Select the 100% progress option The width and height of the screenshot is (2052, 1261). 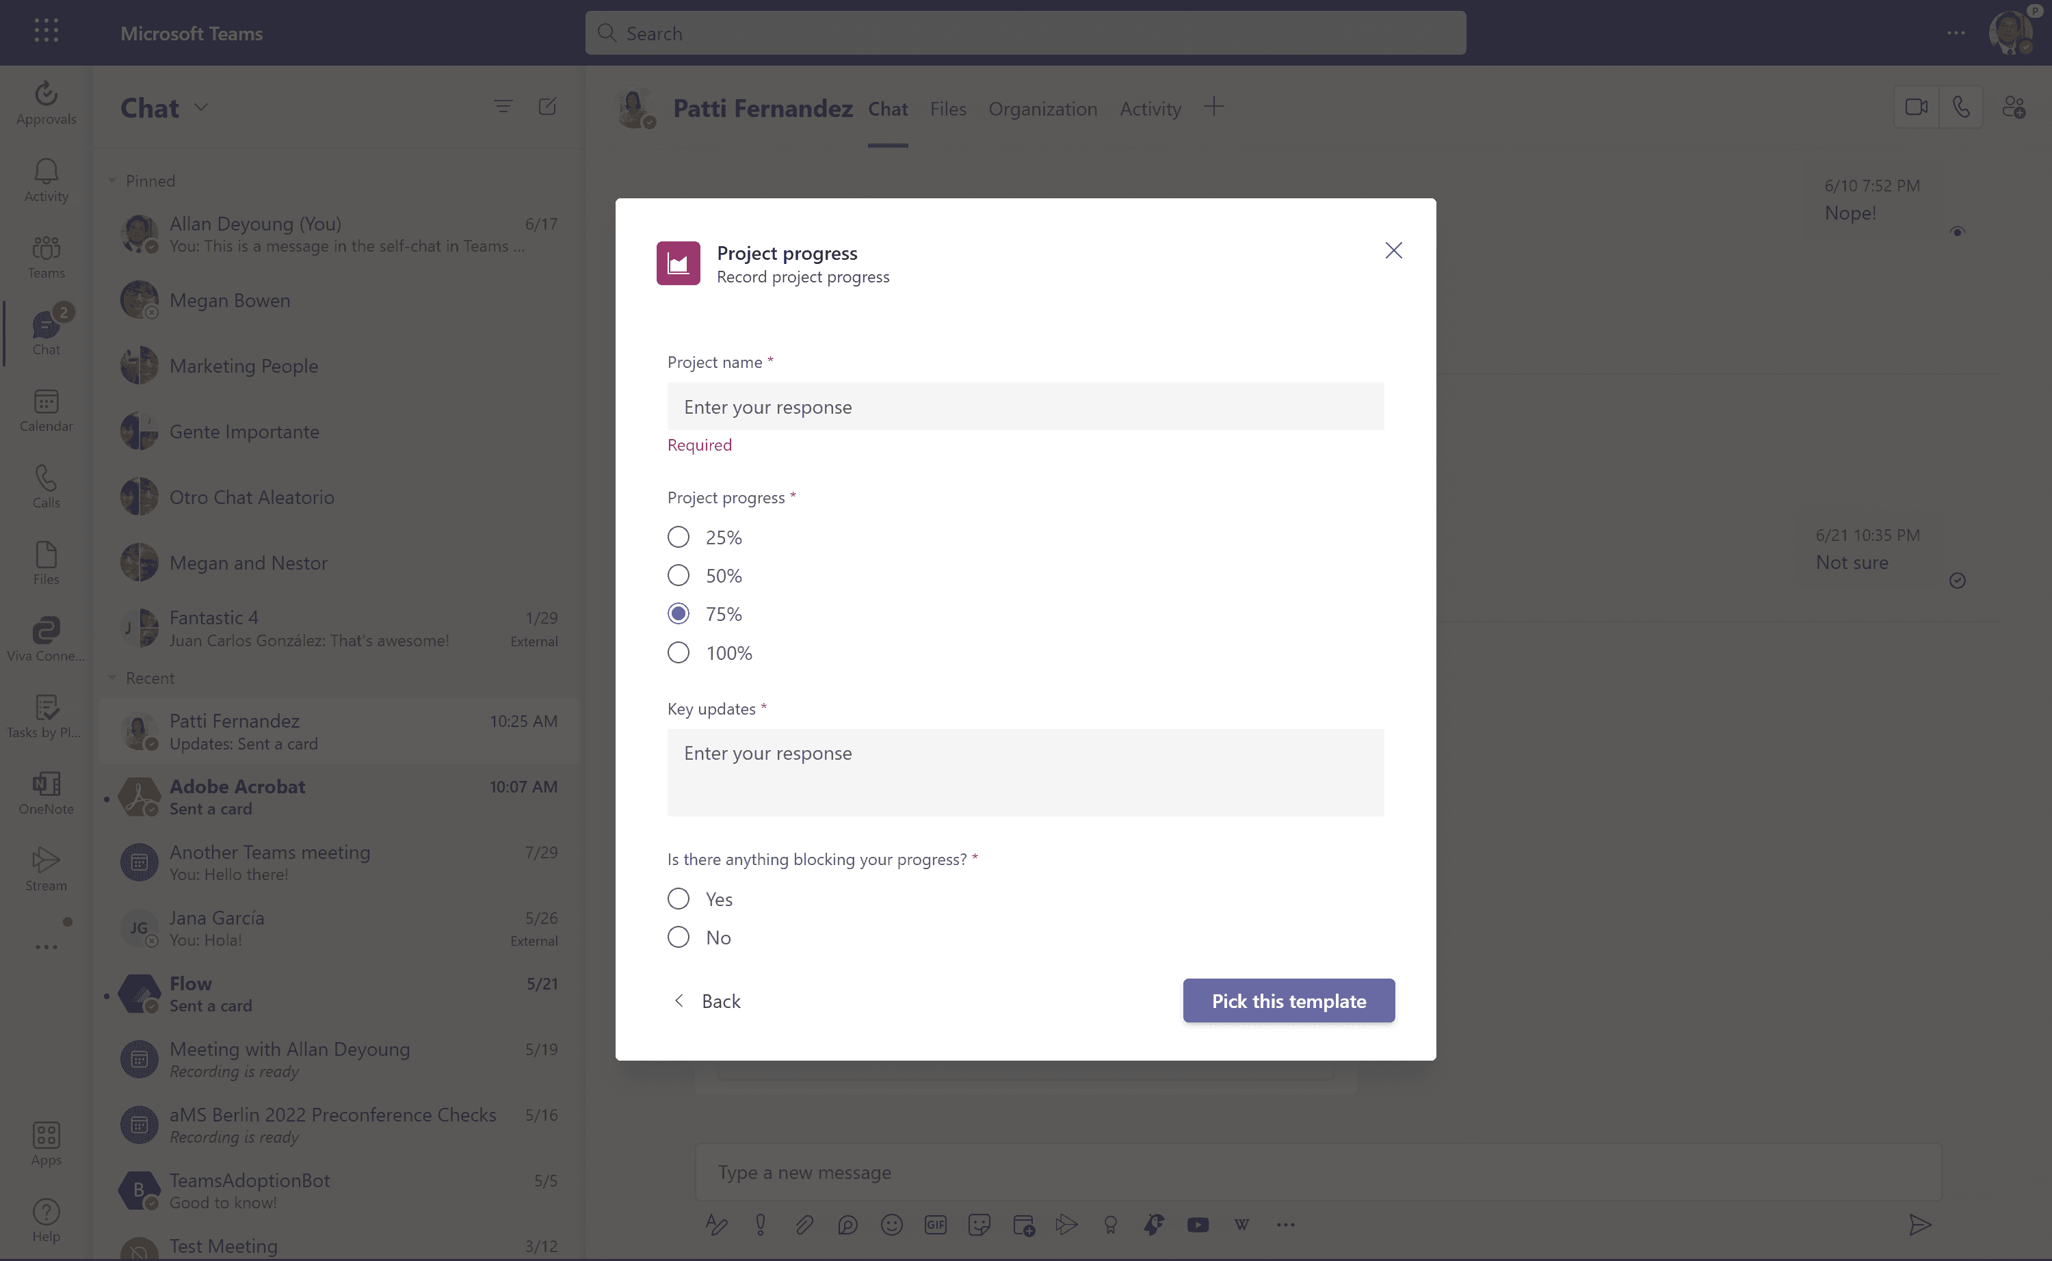tap(678, 652)
